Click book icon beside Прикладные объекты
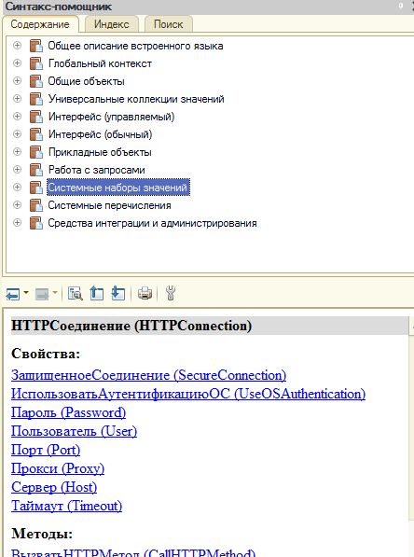Viewport: 414px width, 557px height. click(35, 152)
